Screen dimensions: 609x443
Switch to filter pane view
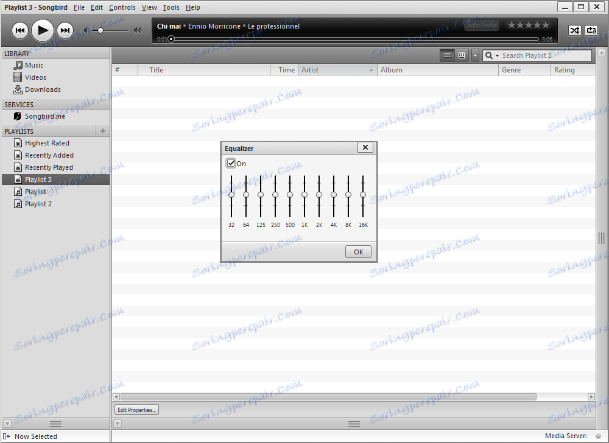(462, 55)
